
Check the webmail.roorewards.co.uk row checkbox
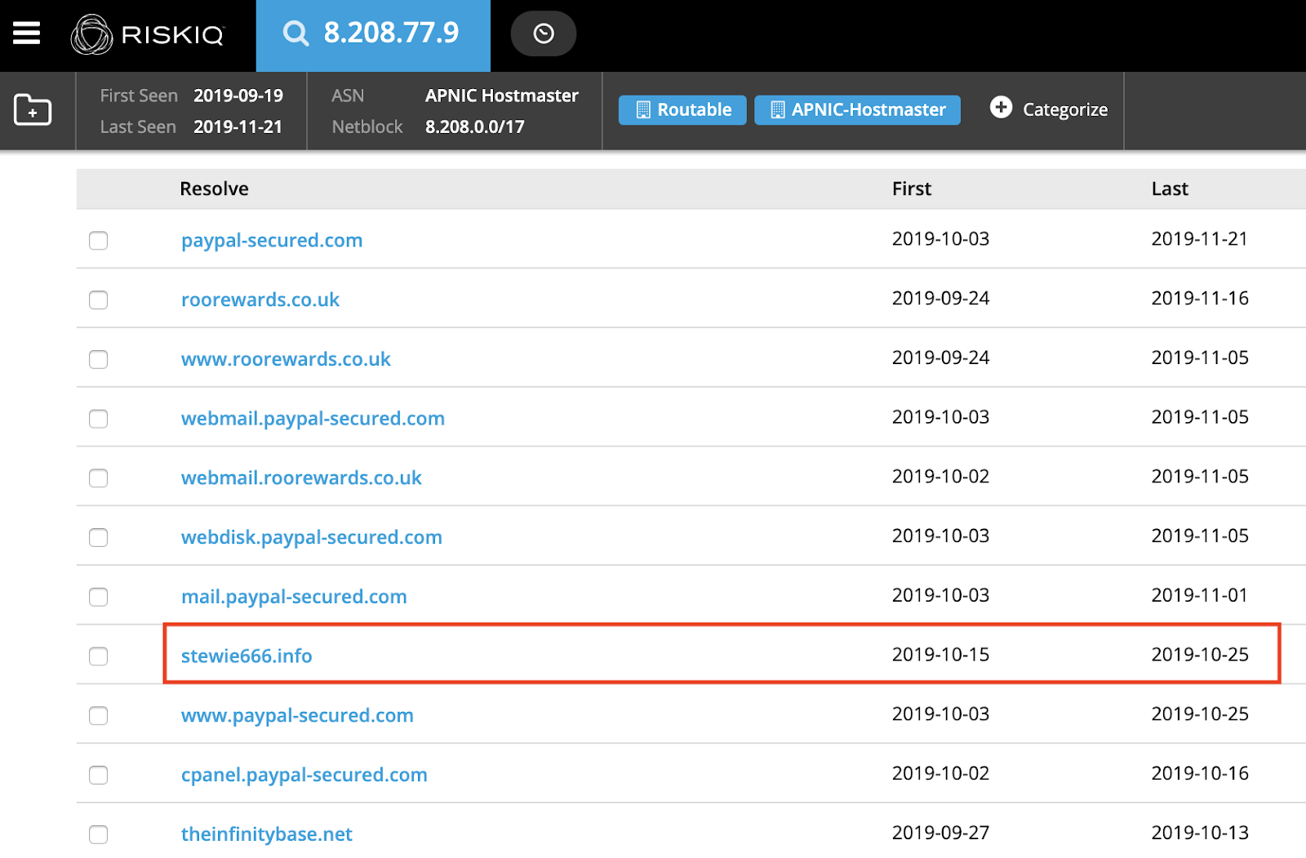(x=98, y=478)
